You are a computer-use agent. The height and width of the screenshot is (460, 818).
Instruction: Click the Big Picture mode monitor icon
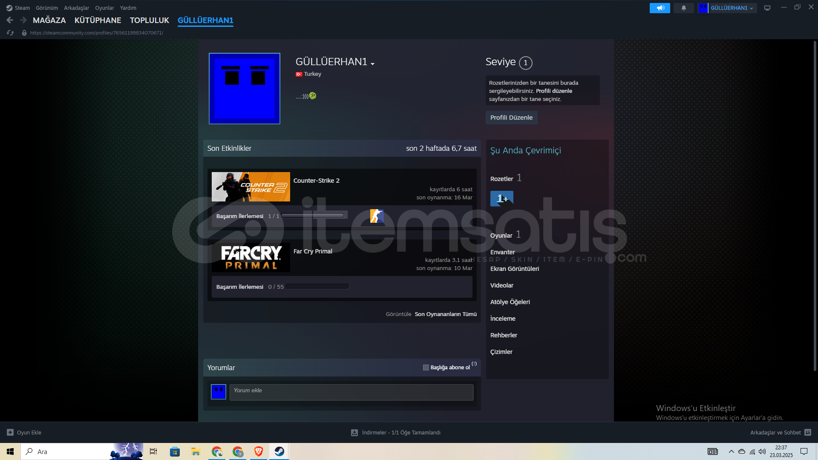coord(767,8)
